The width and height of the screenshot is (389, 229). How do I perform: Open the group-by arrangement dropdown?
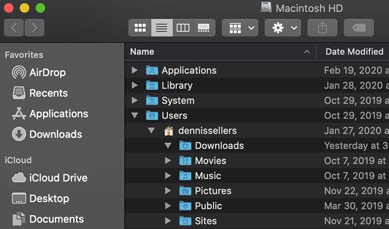coord(240,28)
